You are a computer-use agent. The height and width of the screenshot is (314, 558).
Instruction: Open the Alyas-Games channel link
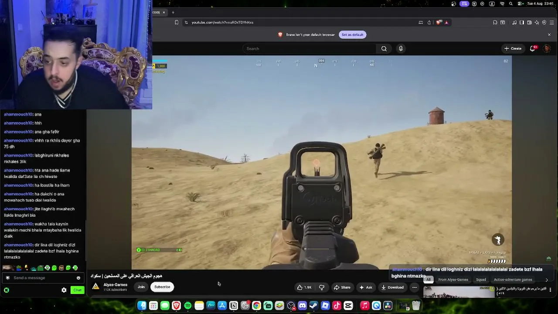[x=116, y=285]
